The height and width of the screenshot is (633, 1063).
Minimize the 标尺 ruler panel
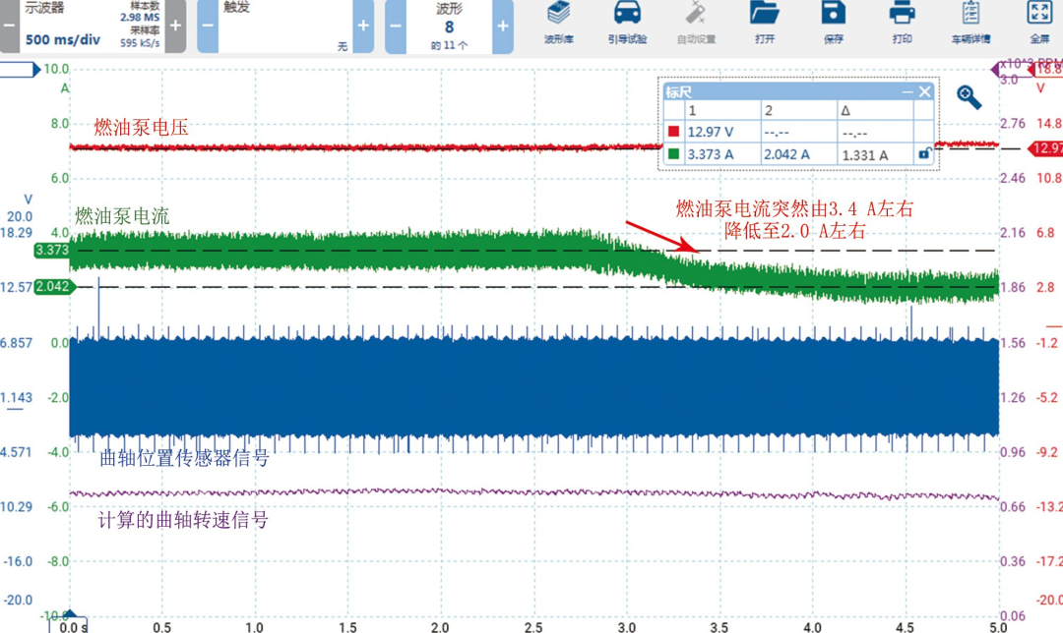(x=906, y=91)
